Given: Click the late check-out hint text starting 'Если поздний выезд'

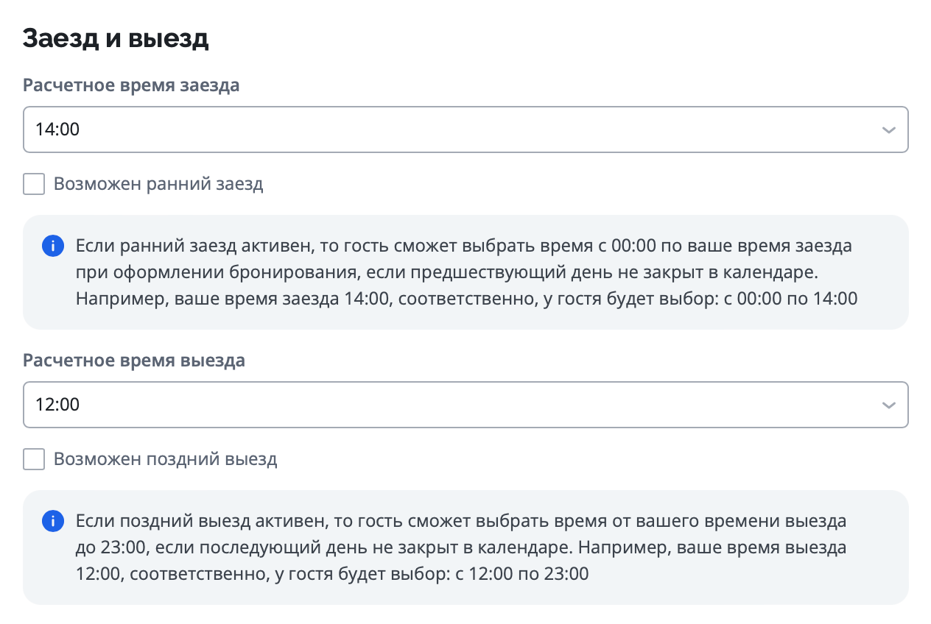Looking at the screenshot, I should pyautogui.click(x=460, y=522).
